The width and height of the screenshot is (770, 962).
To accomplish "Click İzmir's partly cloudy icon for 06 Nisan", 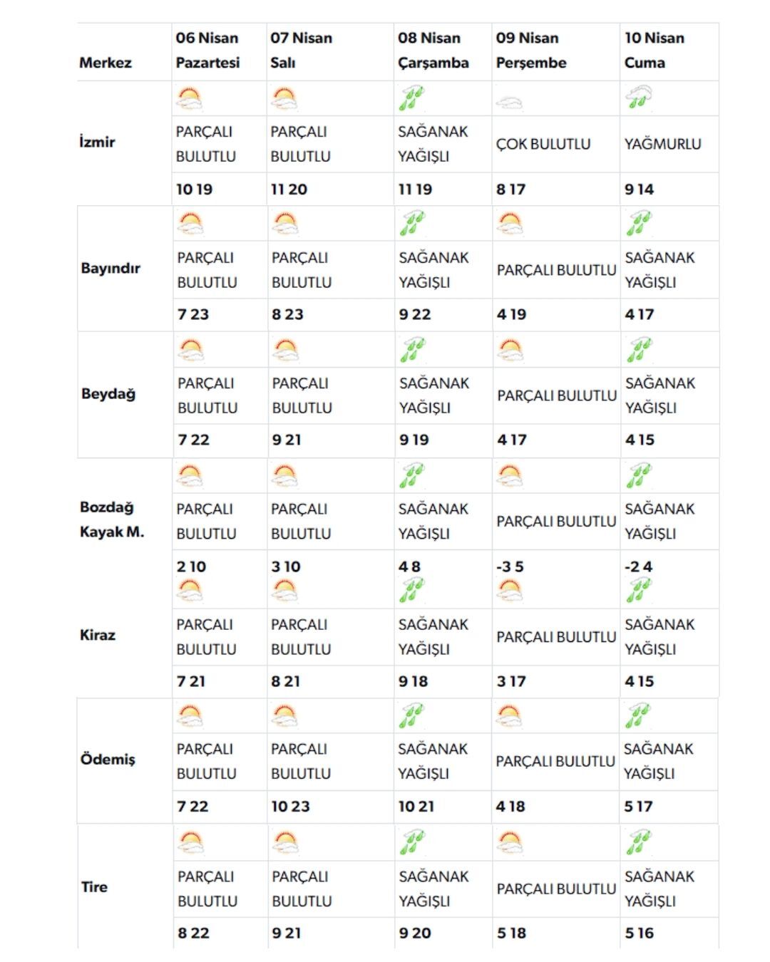I will click(189, 98).
